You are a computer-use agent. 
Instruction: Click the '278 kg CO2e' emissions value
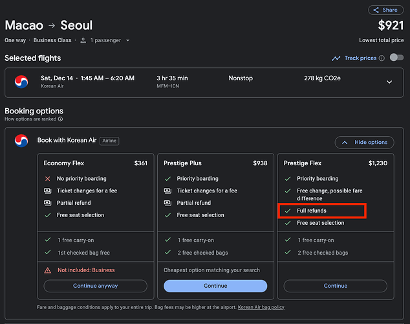click(322, 78)
